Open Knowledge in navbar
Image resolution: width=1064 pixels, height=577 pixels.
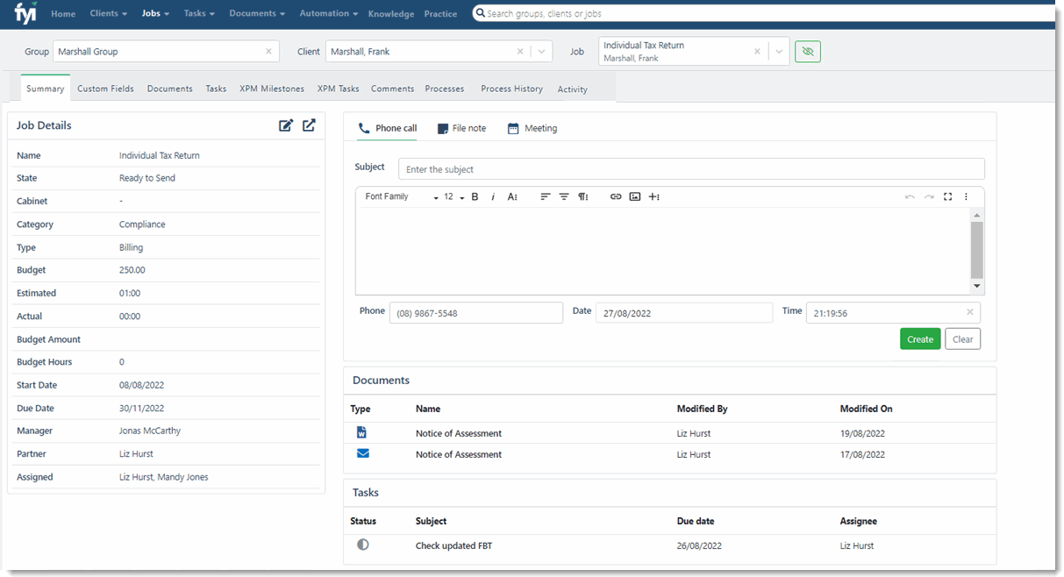[391, 14]
